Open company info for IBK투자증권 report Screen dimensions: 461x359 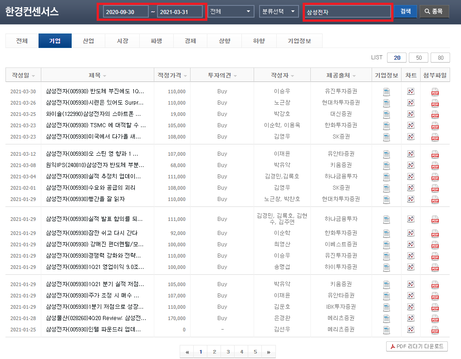coord(386,307)
